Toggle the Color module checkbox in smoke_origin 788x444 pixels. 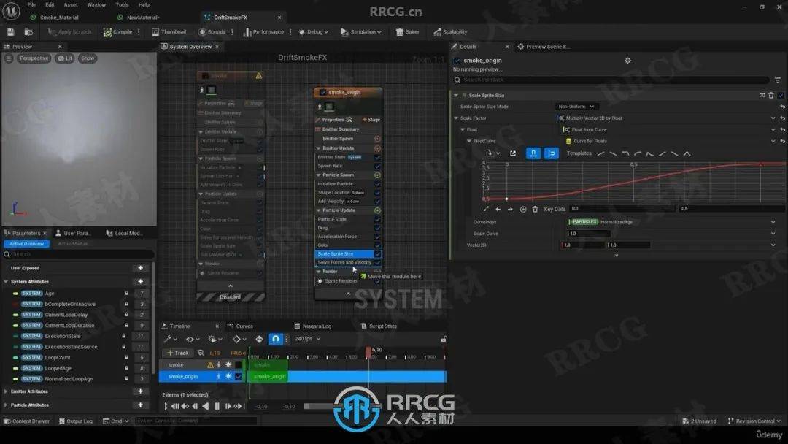coord(377,245)
